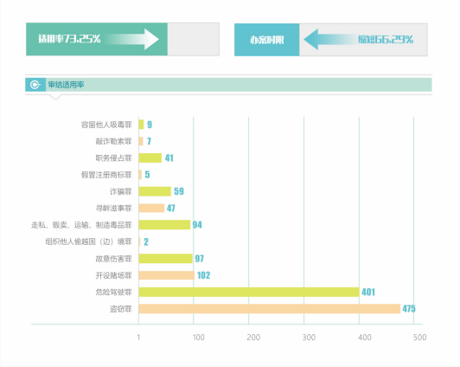Select the 审结适用率 section header
Viewport: 460px width, 367px height.
pyautogui.click(x=228, y=85)
